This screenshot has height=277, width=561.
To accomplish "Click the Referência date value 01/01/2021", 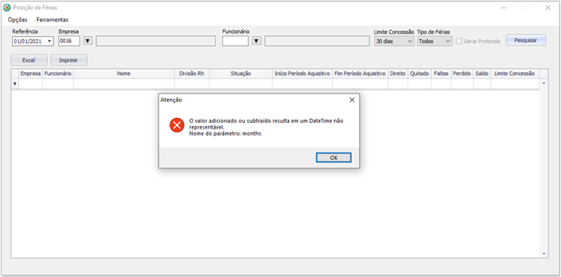I will 27,41.
